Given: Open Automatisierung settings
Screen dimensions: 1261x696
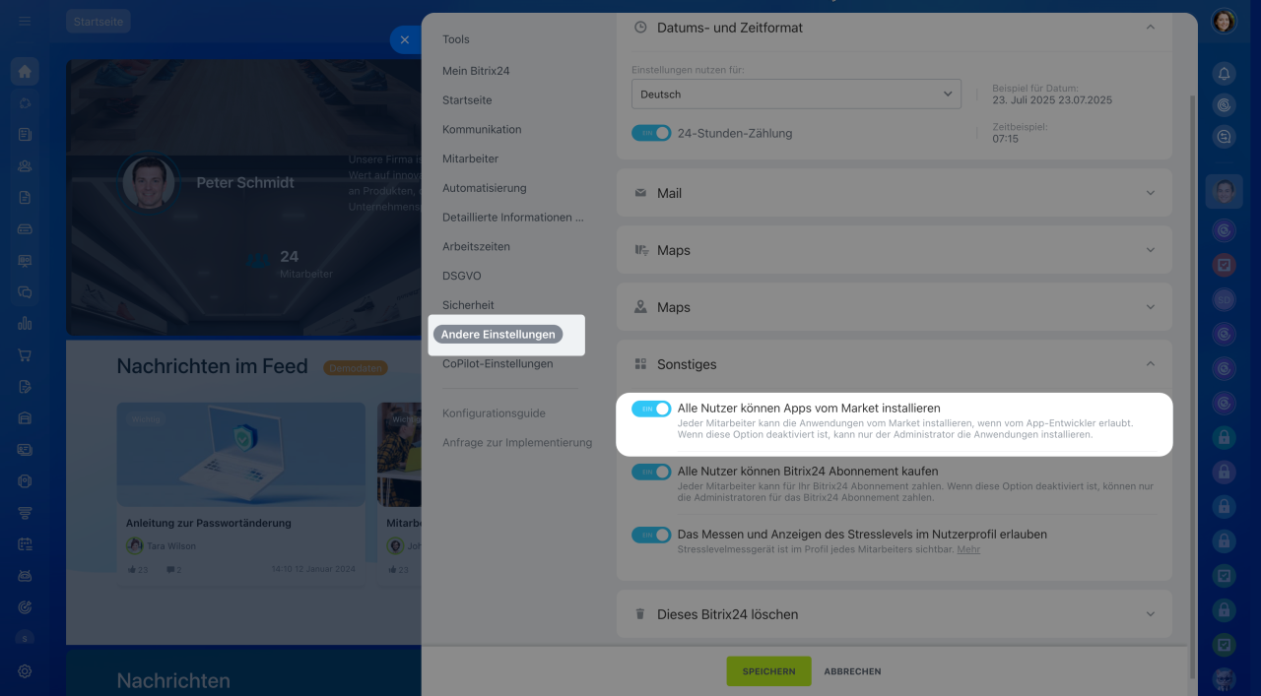Looking at the screenshot, I should coord(485,188).
